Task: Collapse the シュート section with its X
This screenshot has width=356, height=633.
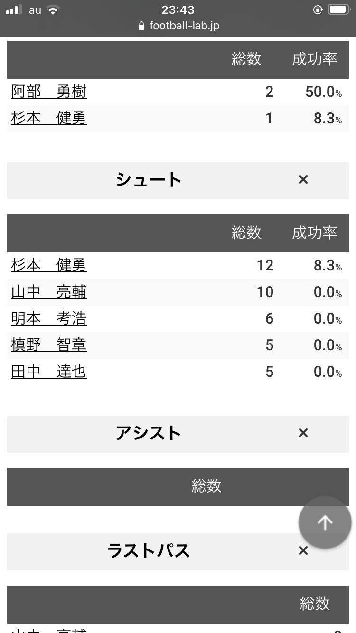Action: 303,179
